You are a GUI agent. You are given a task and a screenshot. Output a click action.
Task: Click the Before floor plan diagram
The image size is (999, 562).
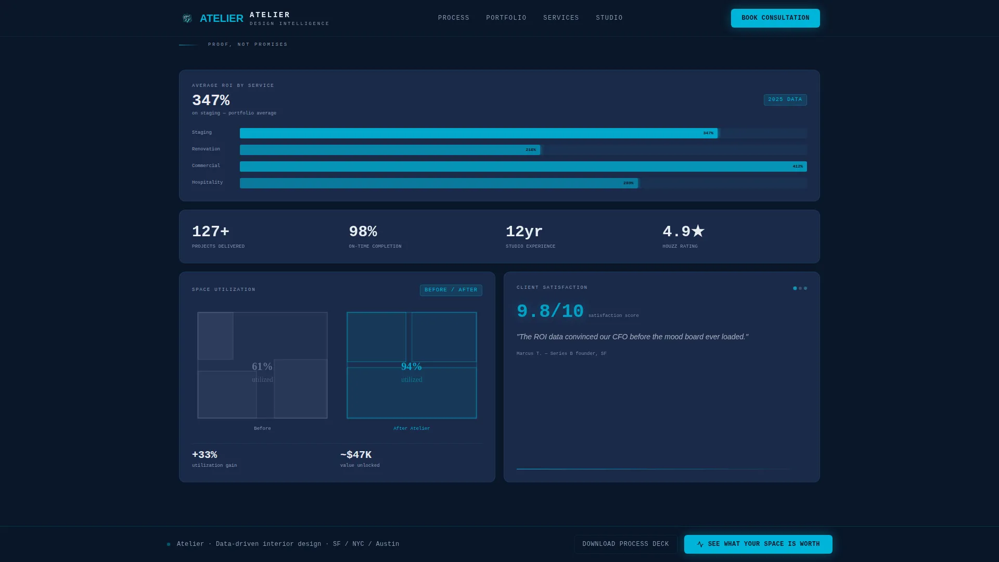tap(262, 365)
